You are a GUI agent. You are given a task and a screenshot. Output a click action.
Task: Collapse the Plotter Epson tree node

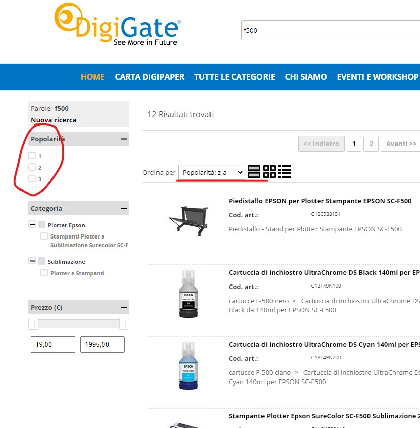click(32, 225)
